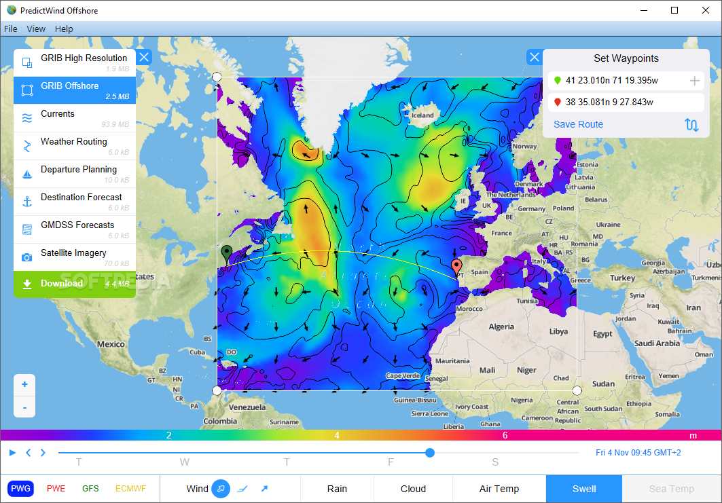Jump timeline to S day marker

point(495,462)
